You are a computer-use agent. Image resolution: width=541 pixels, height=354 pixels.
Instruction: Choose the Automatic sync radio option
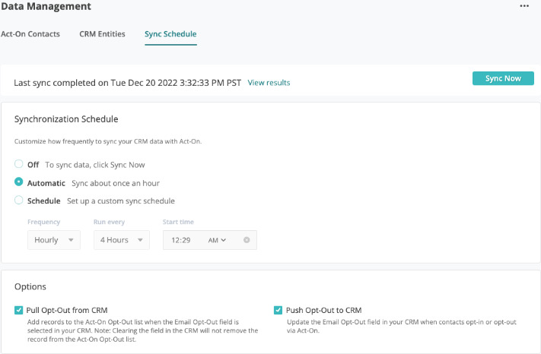18,182
